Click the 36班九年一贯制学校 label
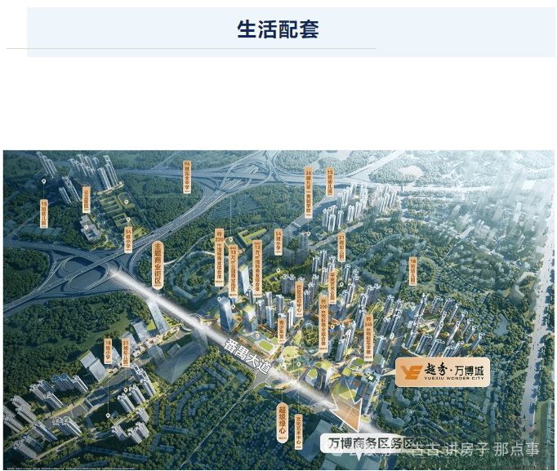557x471 pixels. pyautogui.click(x=309, y=193)
